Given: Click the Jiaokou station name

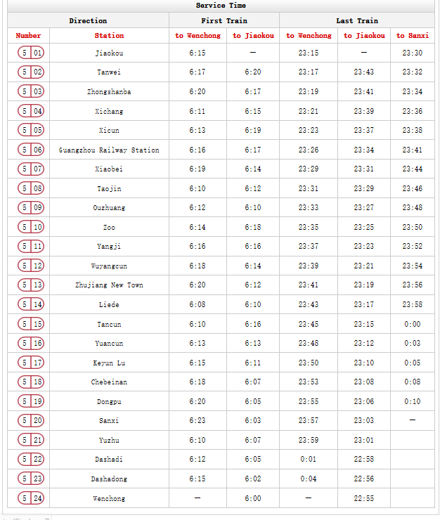Looking at the screenshot, I should tap(109, 53).
